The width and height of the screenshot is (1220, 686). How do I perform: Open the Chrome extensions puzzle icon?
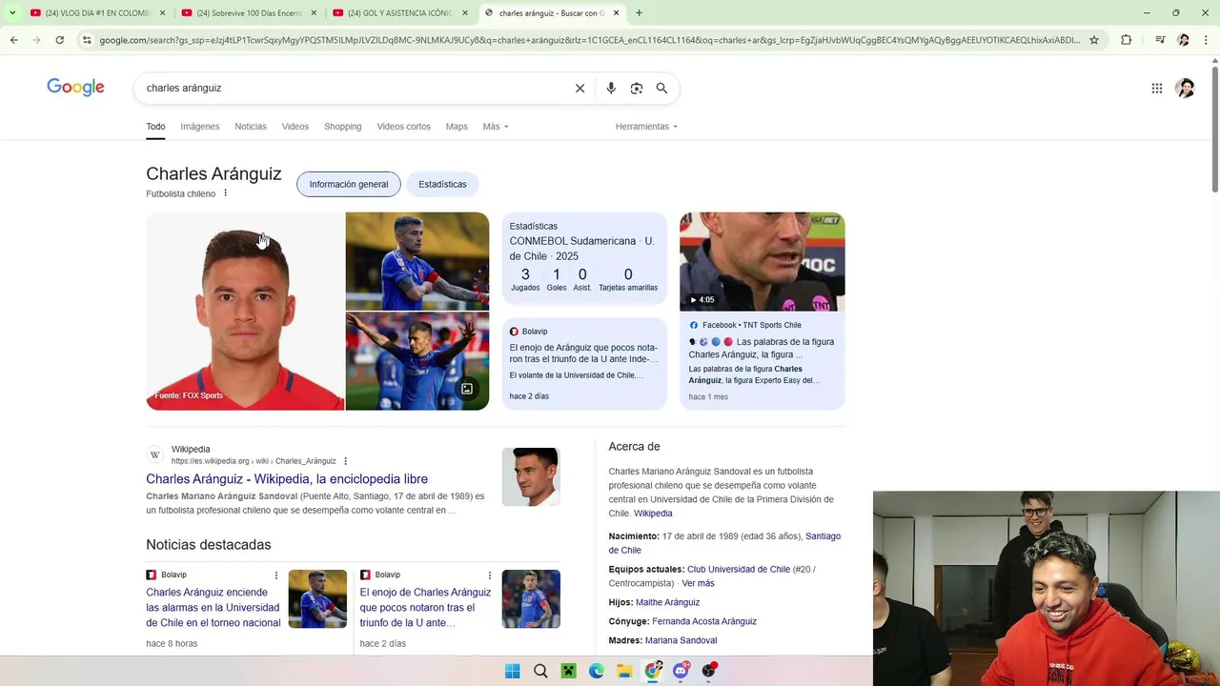coord(1126,40)
